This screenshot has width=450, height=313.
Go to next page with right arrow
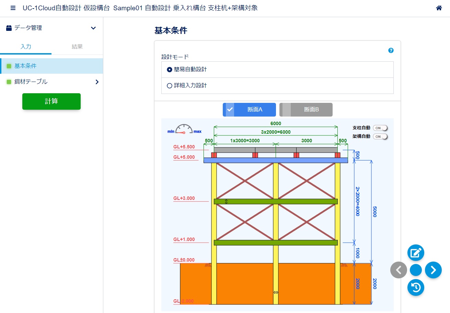(433, 270)
